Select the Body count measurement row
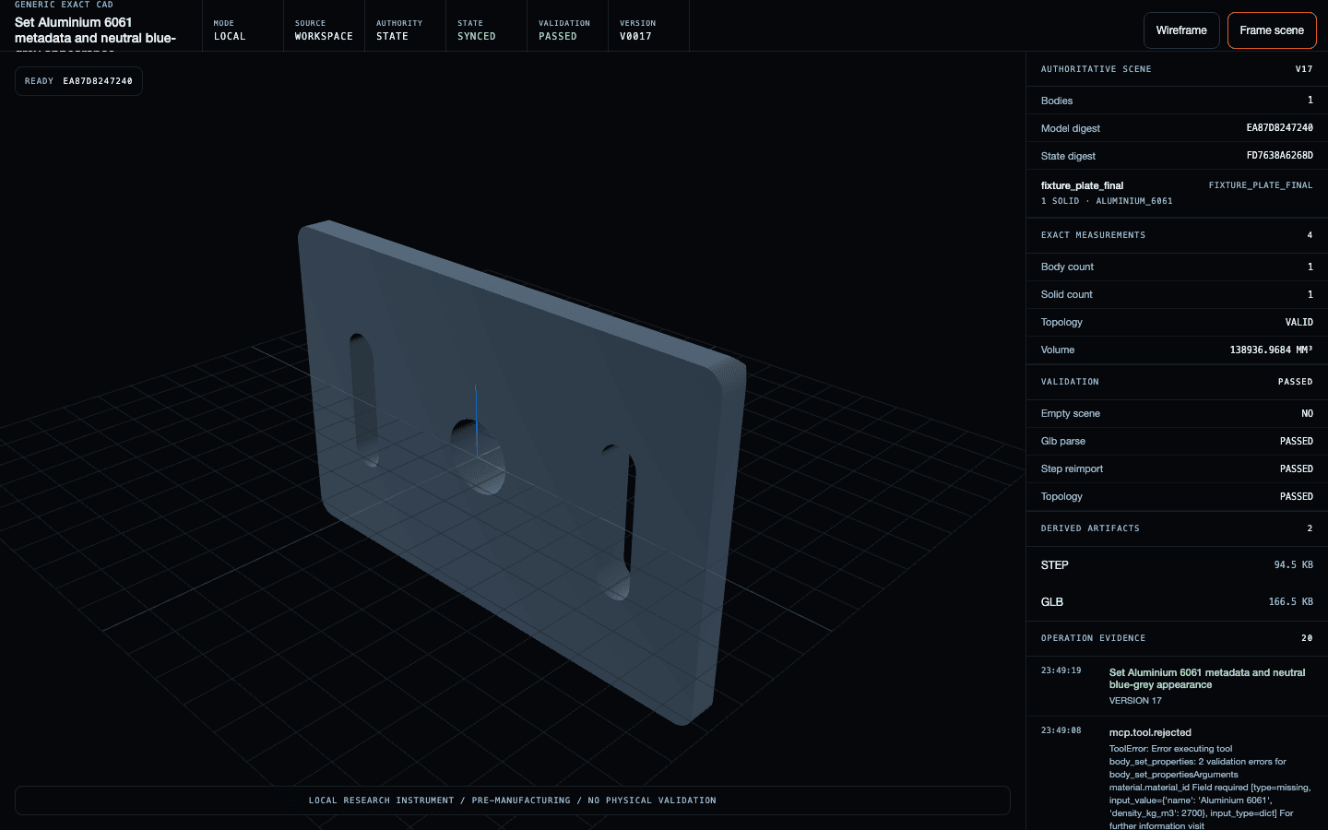Viewport: 1328px width, 830px height. coord(1177,267)
